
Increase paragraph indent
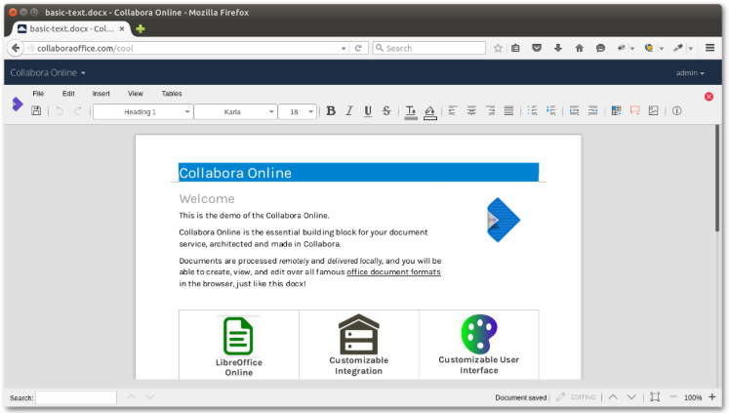point(574,110)
